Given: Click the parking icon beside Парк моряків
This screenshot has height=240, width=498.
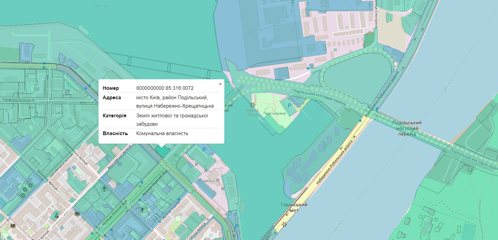Looking at the screenshot, I should tap(290, 106).
